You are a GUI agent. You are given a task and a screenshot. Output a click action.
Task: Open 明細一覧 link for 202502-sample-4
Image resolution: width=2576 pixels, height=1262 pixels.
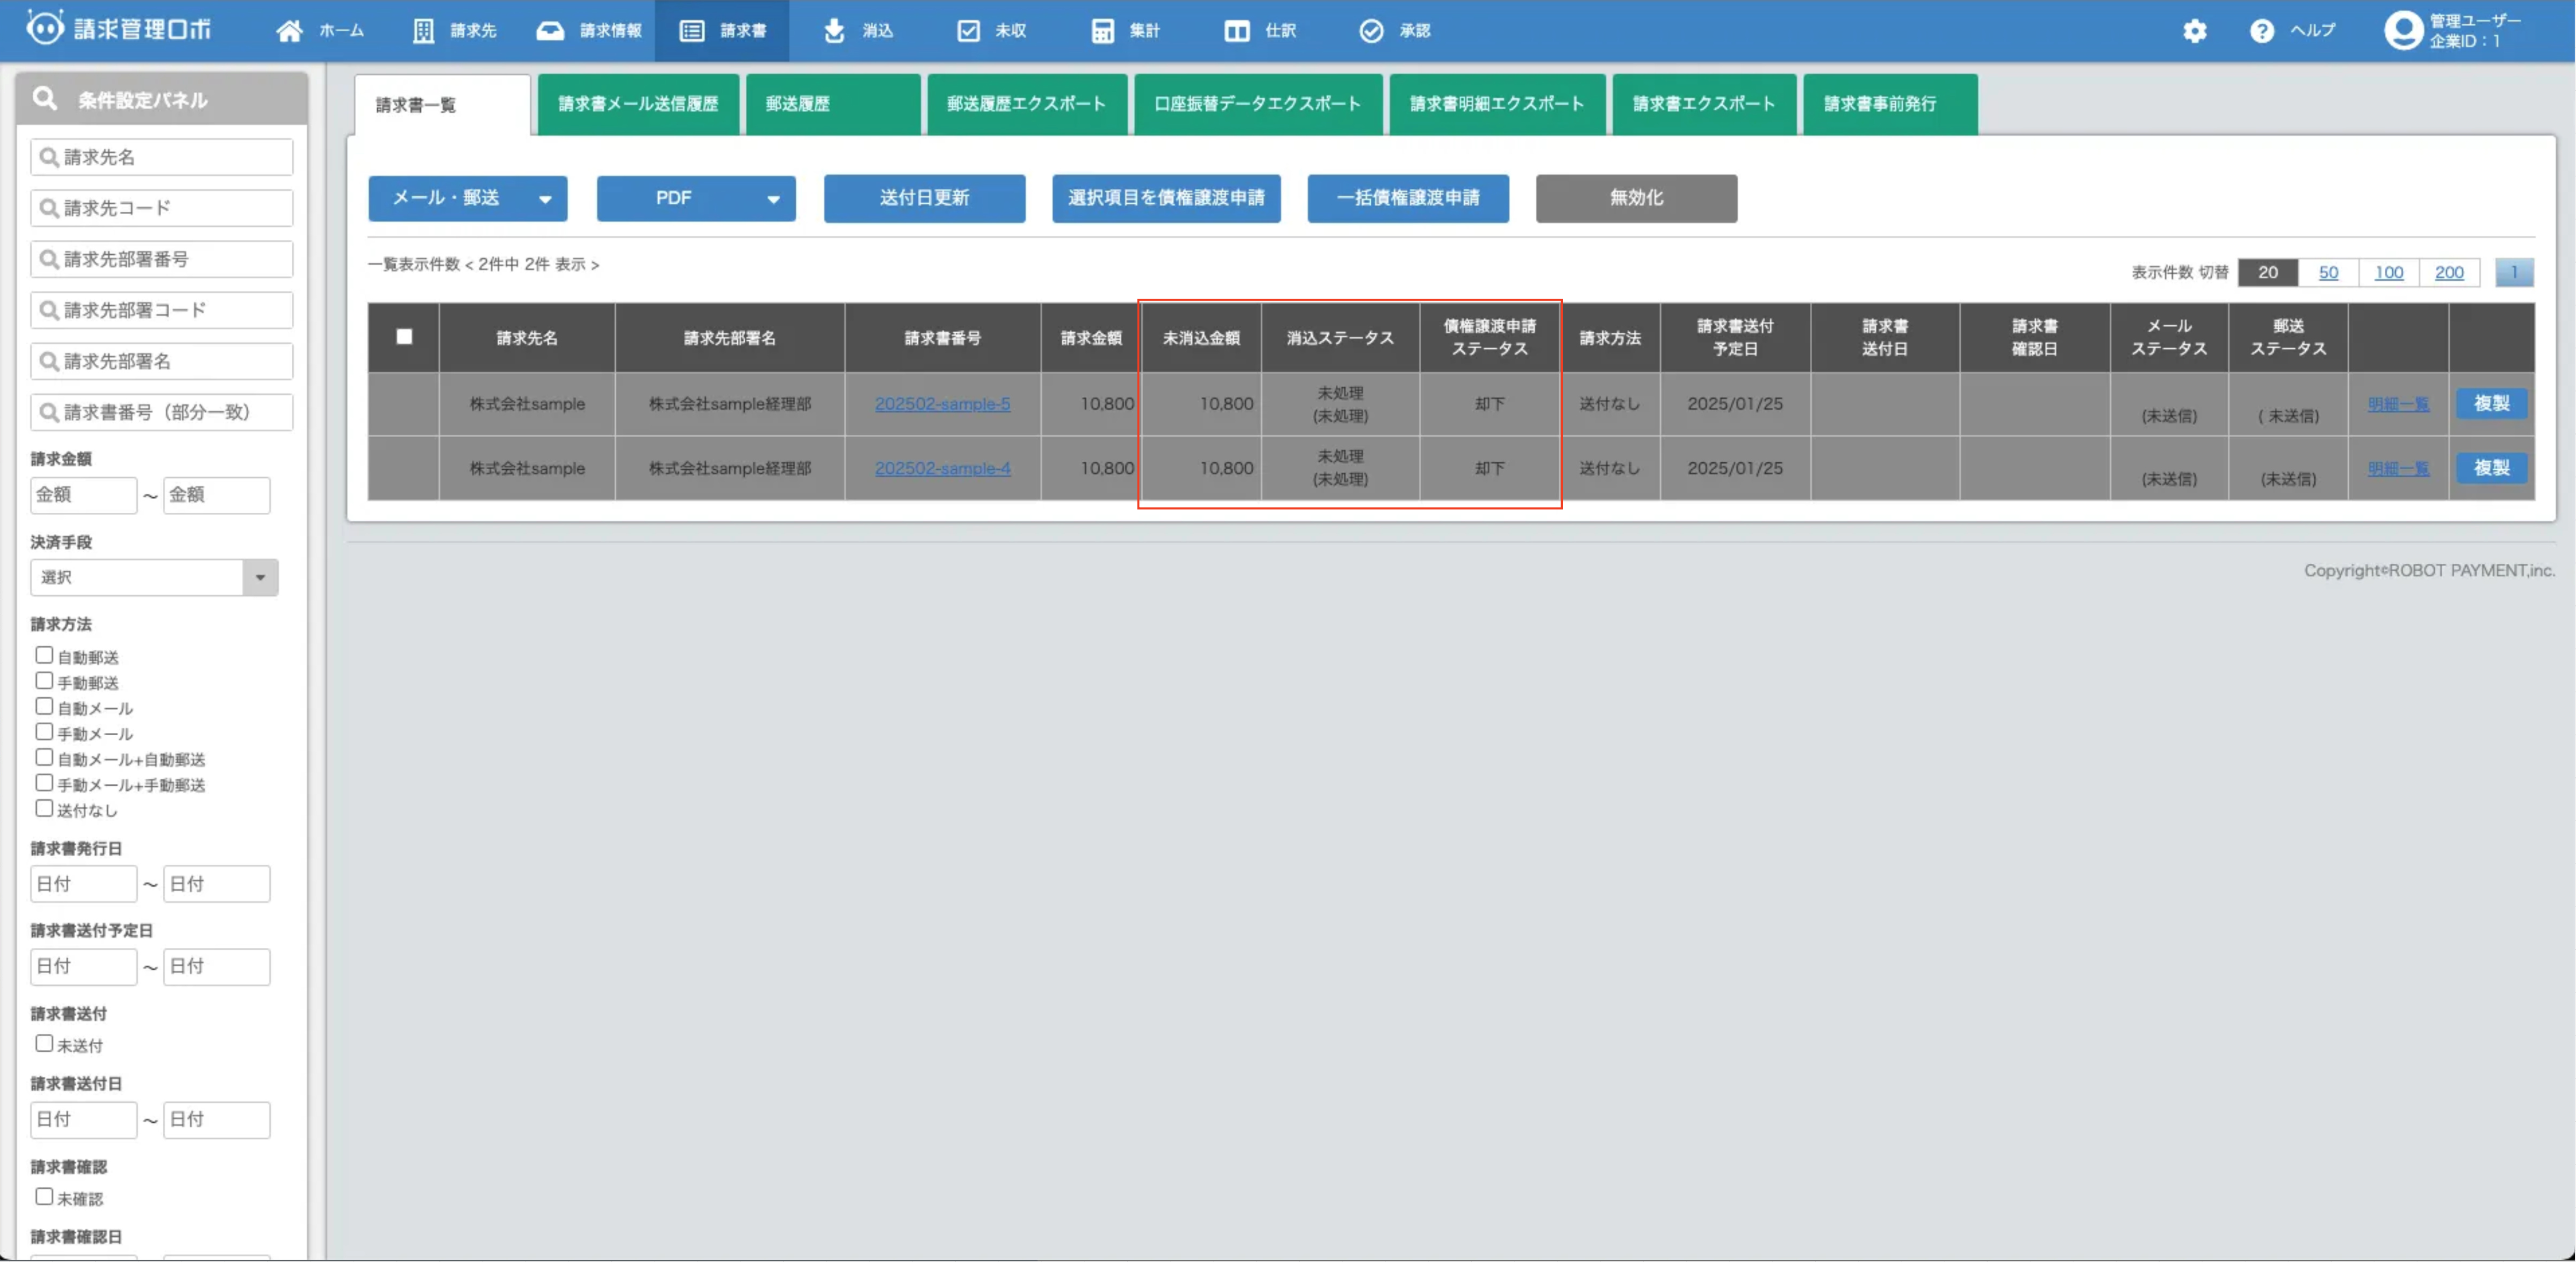click(2398, 468)
